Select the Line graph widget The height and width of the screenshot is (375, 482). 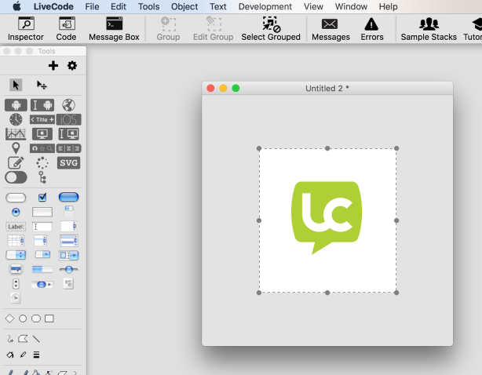pos(16,134)
